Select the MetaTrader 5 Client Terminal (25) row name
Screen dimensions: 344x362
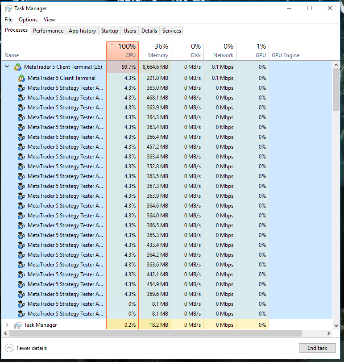point(63,67)
